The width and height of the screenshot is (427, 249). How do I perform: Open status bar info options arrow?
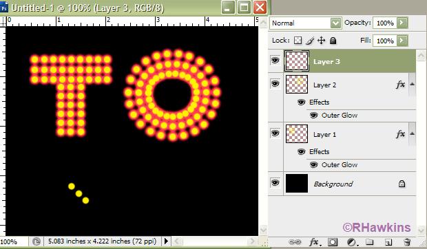coord(166,241)
